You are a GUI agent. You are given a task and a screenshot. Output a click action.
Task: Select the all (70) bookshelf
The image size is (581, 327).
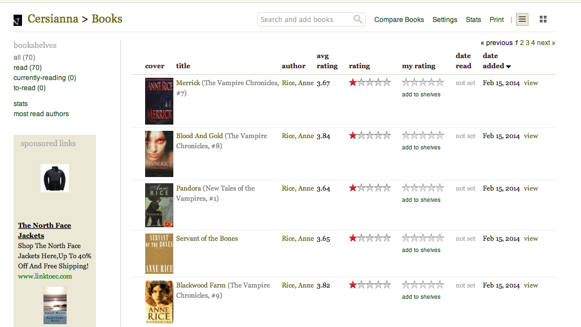pos(24,58)
